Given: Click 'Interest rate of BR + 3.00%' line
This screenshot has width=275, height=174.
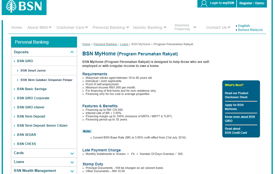Looking at the screenshot, I should click(104, 113).
